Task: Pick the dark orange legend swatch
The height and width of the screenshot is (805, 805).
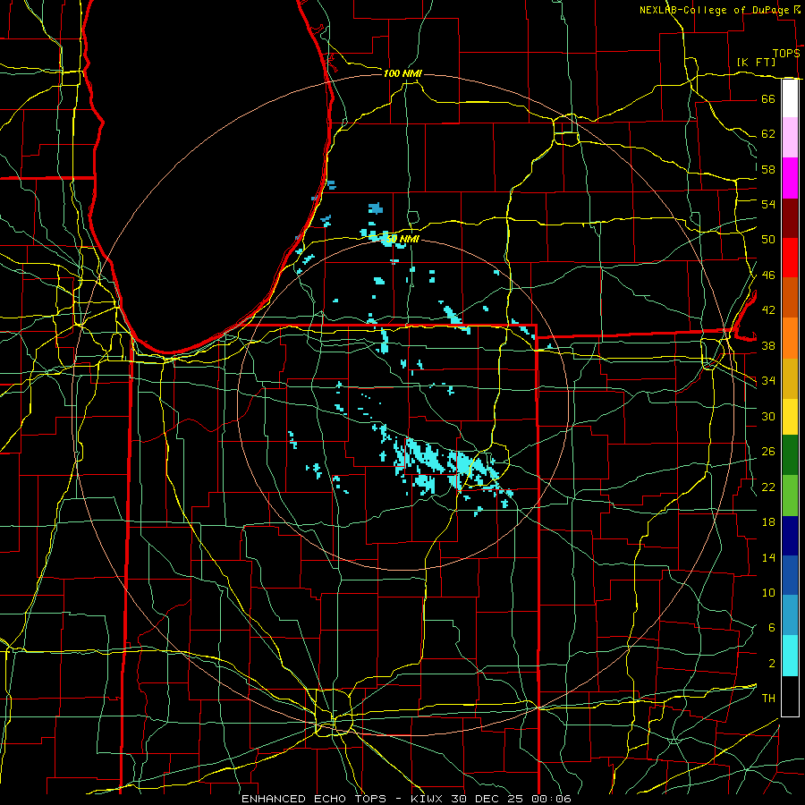Action: tap(790, 298)
